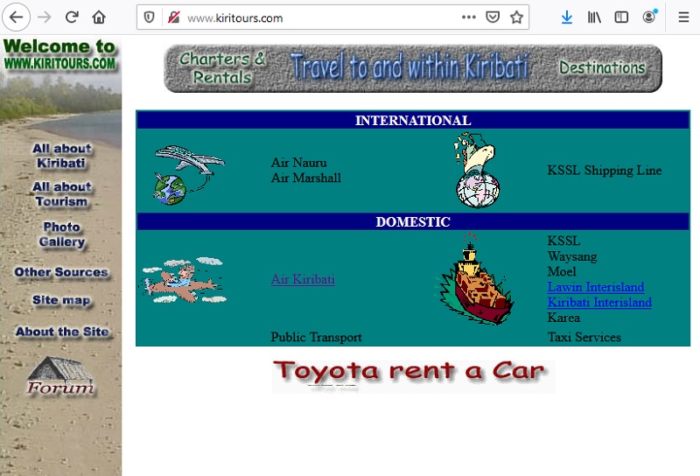Click the cartoon pilot plane image
The width and height of the screenshot is (700, 476).
click(x=185, y=280)
